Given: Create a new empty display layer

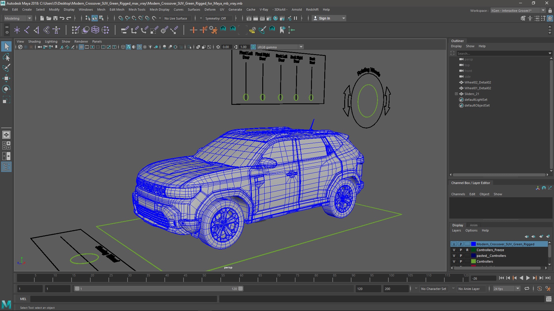Looking at the screenshot, I should [x=541, y=236].
